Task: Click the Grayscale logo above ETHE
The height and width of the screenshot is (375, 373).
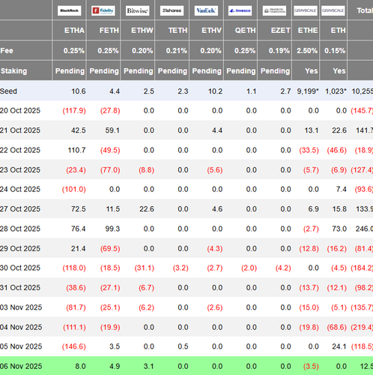Action: pos(306,10)
